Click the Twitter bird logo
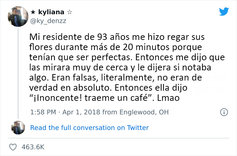This screenshot has height=156, width=237. click(x=224, y=12)
